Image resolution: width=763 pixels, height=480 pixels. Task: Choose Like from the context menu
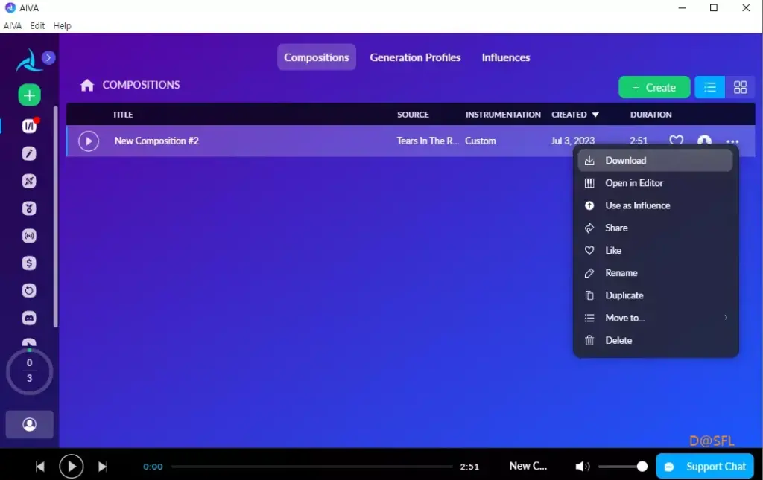655,250
